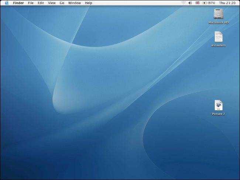The height and width of the screenshot is (180, 240).
Task: Select the Picture 2 PDF icon
Action: 219,105
